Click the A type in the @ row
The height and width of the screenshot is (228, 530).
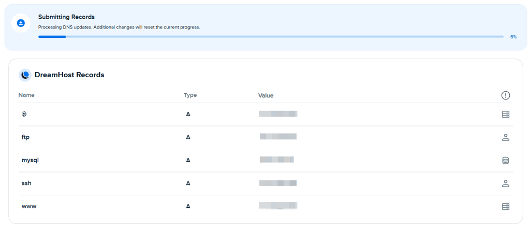point(188,115)
